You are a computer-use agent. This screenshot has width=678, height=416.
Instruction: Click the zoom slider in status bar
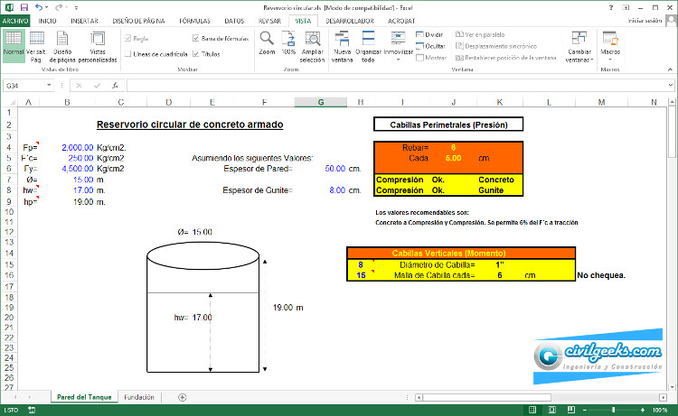(x=613, y=411)
